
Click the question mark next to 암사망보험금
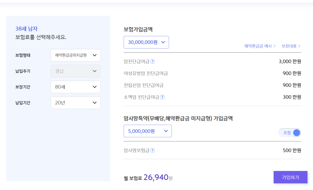point(153,150)
